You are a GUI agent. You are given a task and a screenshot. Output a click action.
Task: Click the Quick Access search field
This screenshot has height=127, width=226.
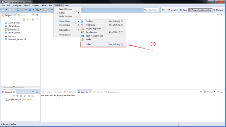click(151, 10)
